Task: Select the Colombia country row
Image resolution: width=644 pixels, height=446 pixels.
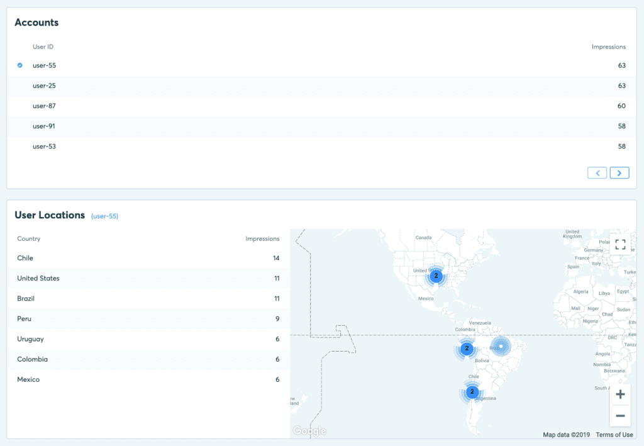Action: 148,359
